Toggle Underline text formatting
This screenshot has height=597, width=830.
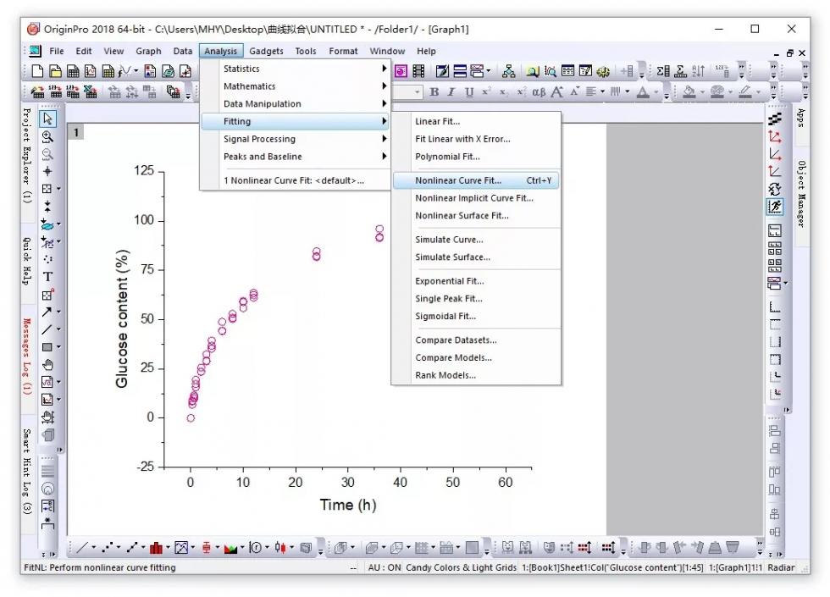click(x=469, y=92)
